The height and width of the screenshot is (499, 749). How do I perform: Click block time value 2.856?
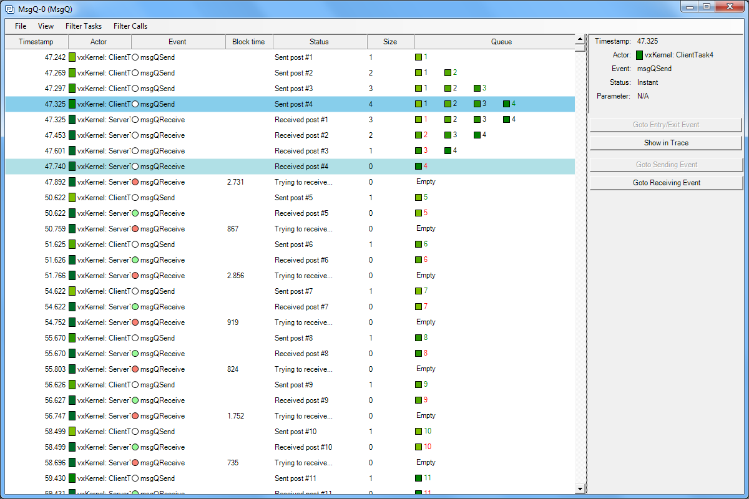pos(235,276)
